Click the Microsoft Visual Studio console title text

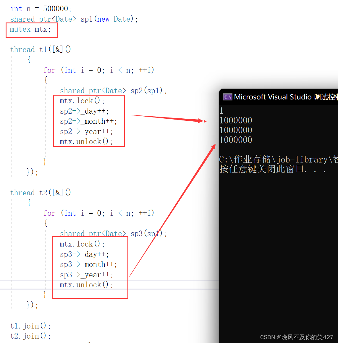286,97
